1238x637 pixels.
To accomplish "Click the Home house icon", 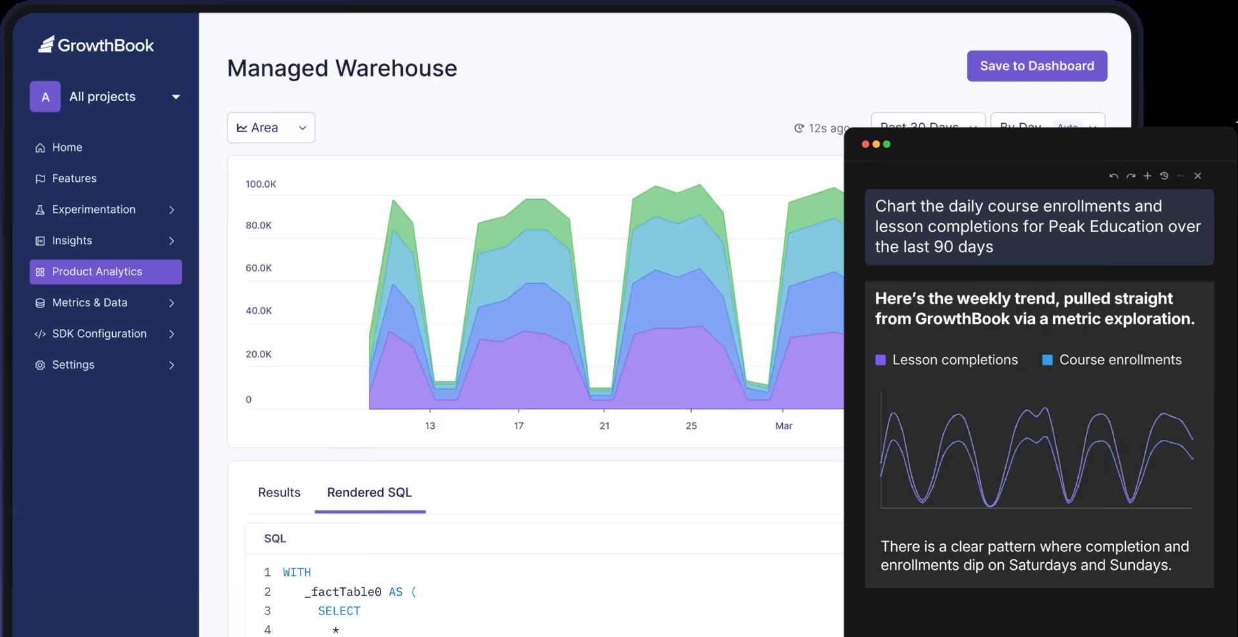I will [x=40, y=148].
